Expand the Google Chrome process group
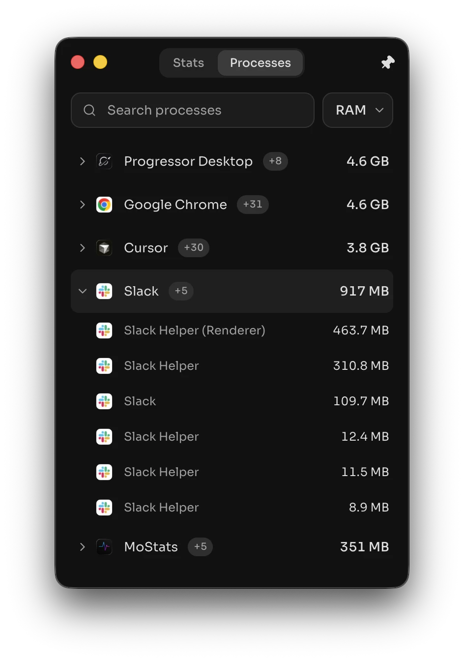Screen dimensions: 464x661 83,205
